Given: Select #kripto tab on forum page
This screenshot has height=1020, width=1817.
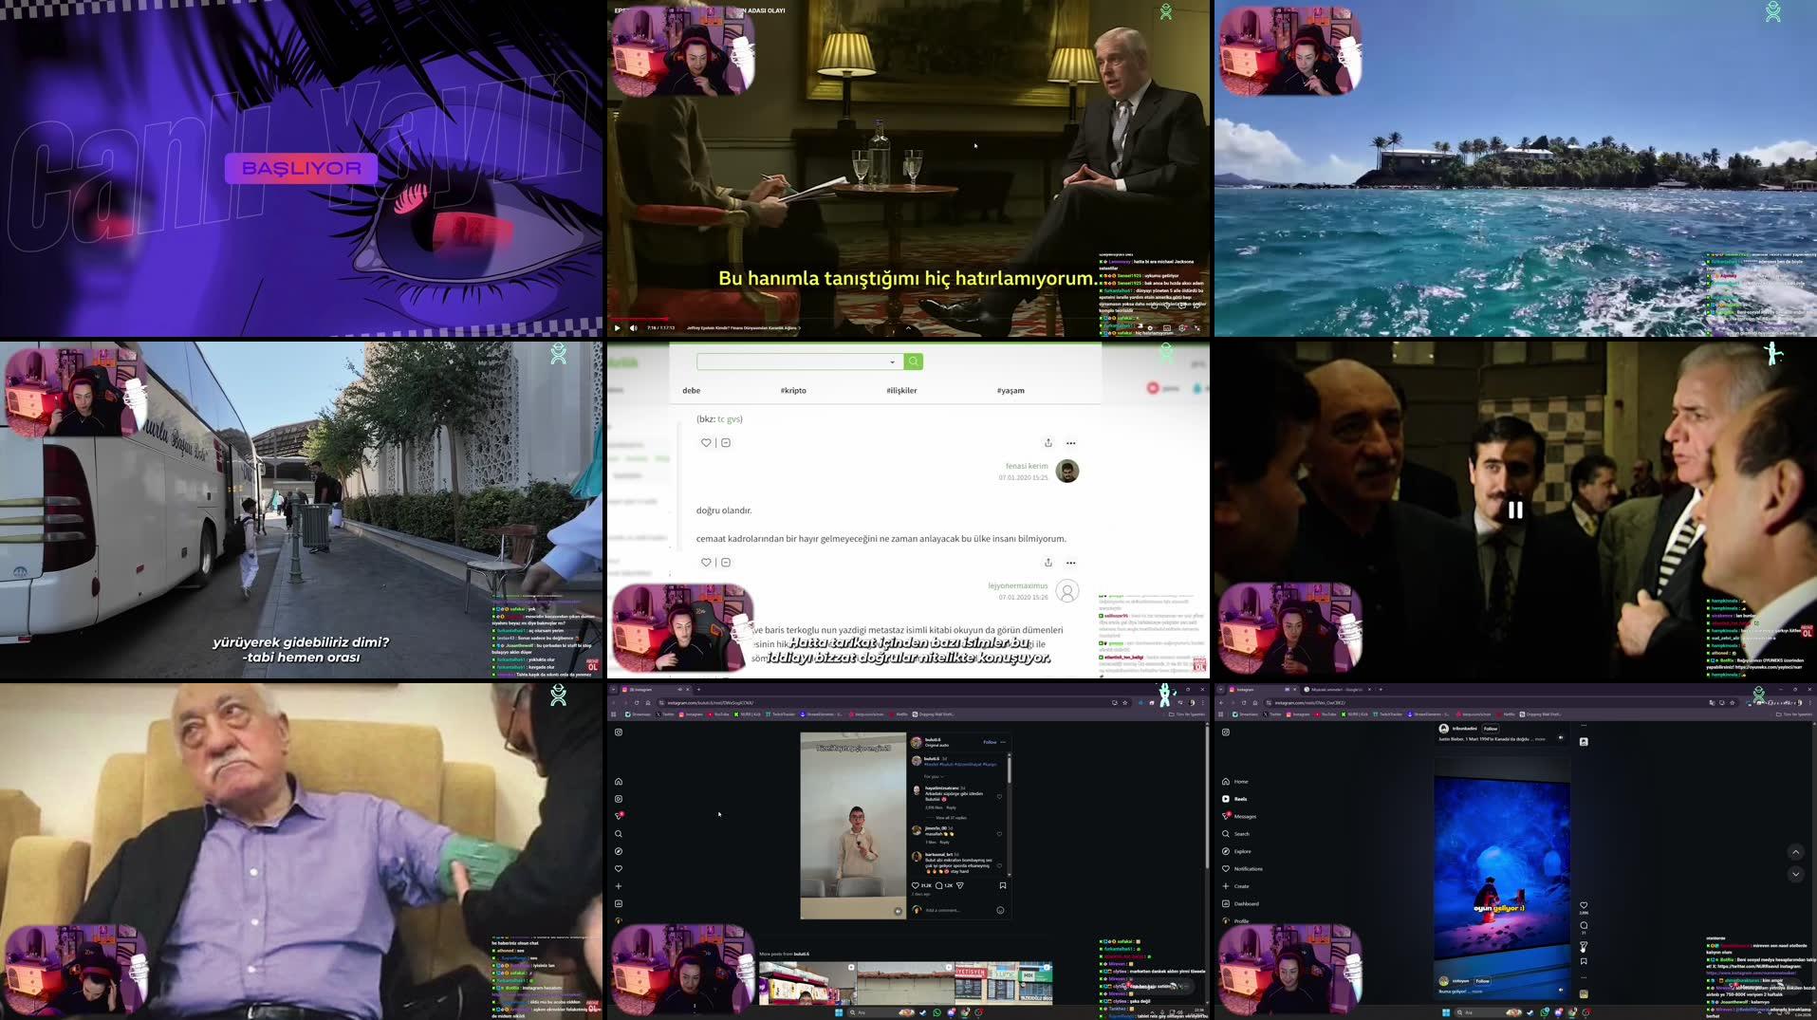Looking at the screenshot, I should click(x=793, y=391).
